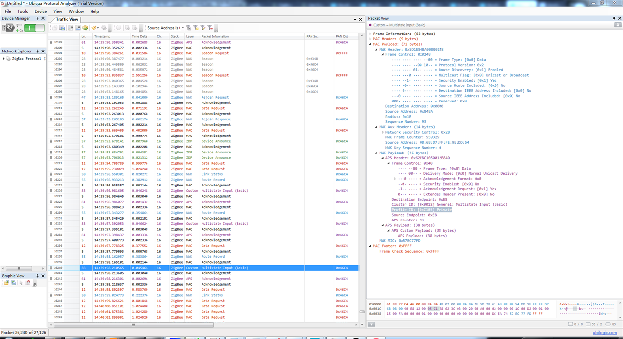Screen dimensions: 623x339
Task: Click the clear traffic broom icon
Action: click(93, 28)
